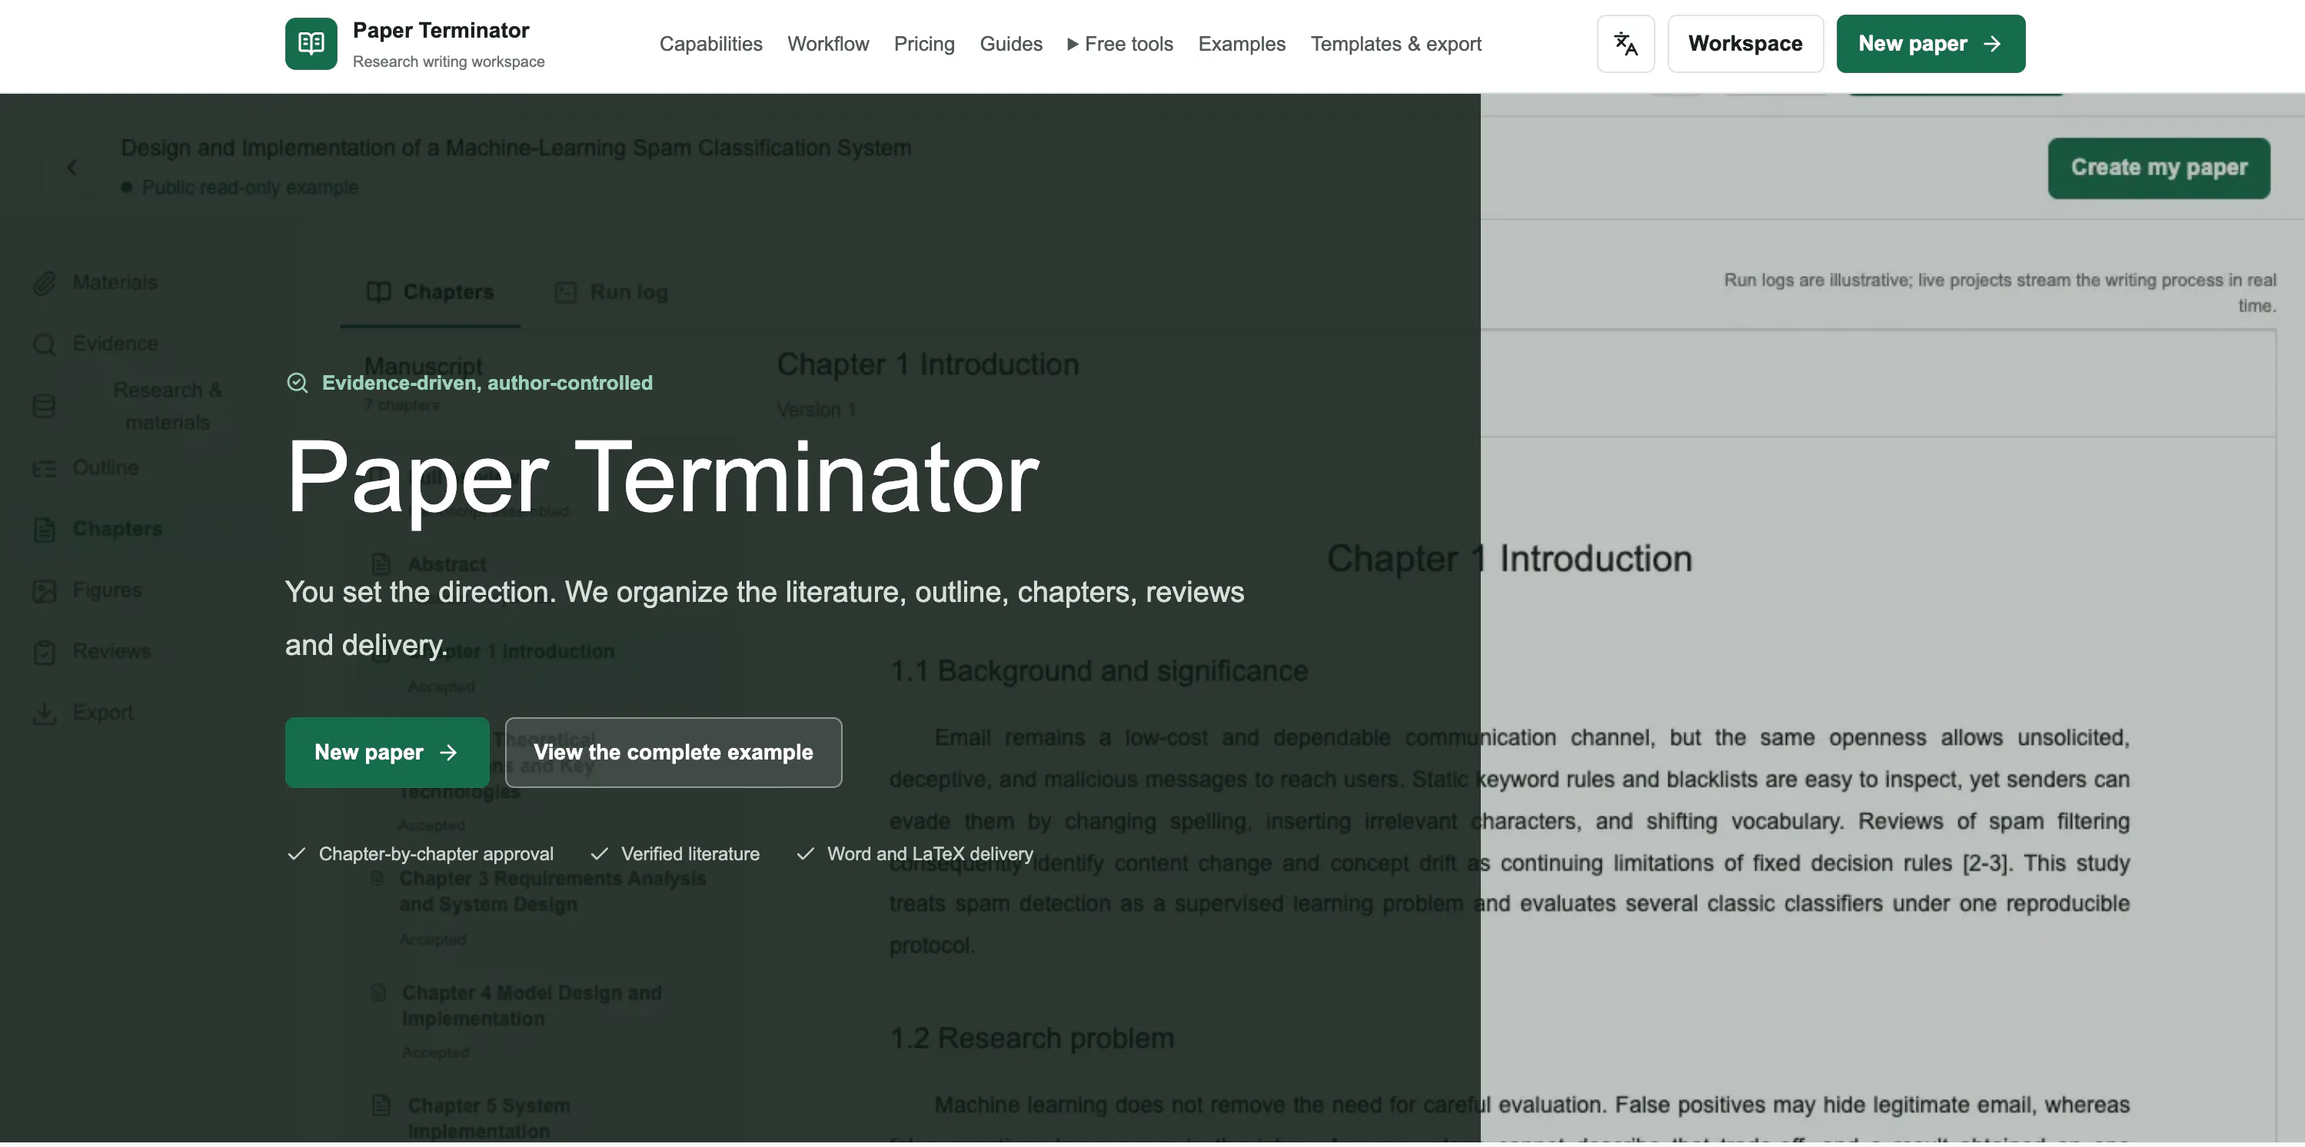This screenshot has width=2305, height=1147.
Task: Click the Reviews clipboard icon in sidebar
Action: coord(44,652)
